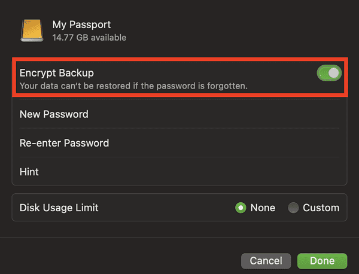Select the None disk usage radio button
The height and width of the screenshot is (274, 359).
pos(241,208)
